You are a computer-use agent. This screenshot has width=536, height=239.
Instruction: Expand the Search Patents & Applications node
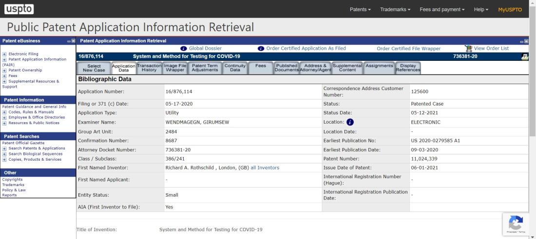(x=4, y=148)
